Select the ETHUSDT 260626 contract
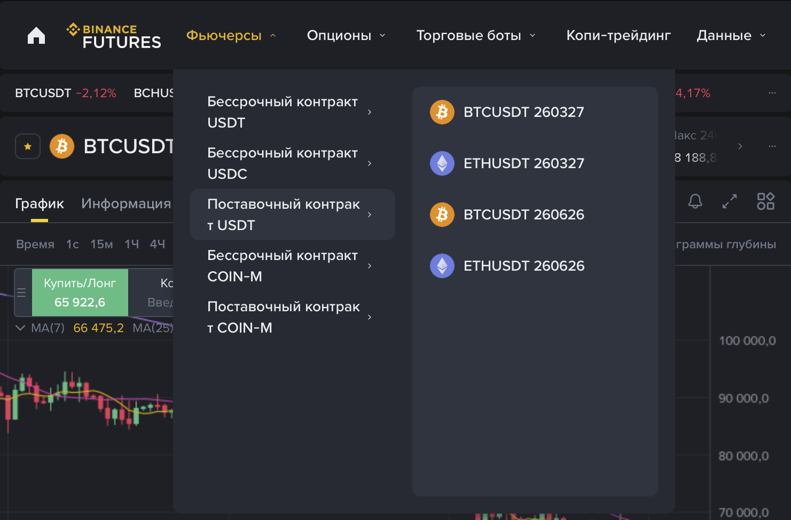Screen dimensions: 791x520 click(x=523, y=265)
